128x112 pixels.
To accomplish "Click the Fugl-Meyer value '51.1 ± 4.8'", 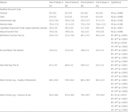I will [85, 28].
